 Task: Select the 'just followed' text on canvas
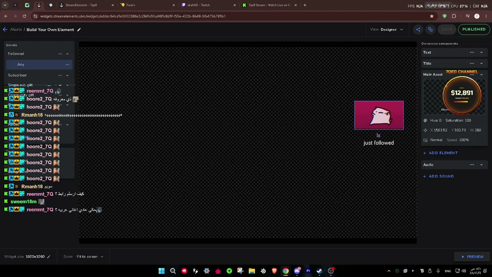point(379,143)
